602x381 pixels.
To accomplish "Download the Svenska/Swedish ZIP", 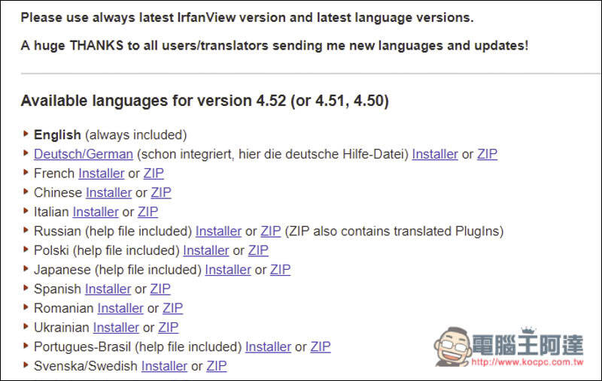I will click(217, 366).
